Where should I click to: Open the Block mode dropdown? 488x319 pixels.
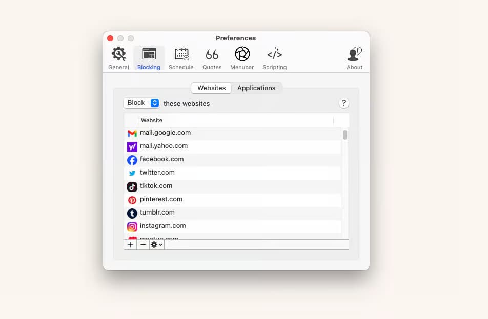[x=141, y=103]
